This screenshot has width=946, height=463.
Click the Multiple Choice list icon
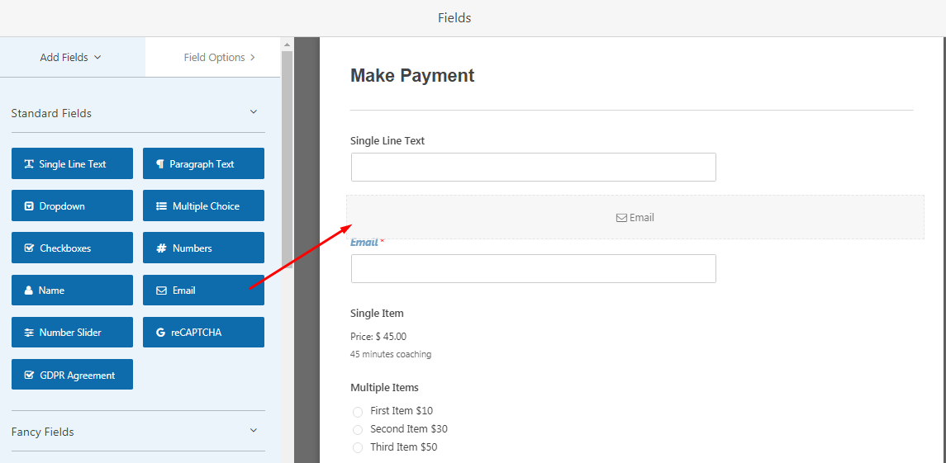[161, 206]
